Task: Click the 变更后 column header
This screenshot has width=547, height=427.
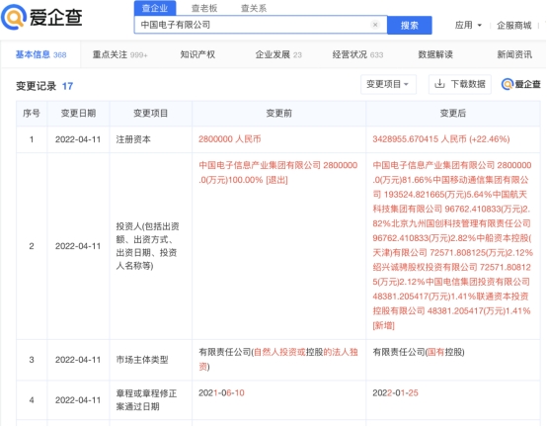Action: click(453, 113)
